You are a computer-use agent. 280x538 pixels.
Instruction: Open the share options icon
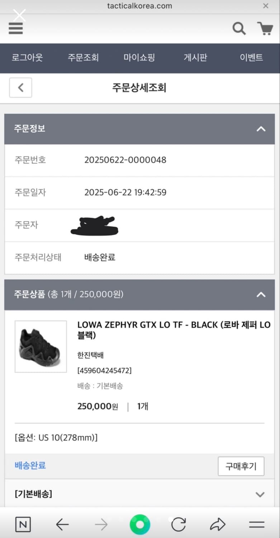point(218,524)
